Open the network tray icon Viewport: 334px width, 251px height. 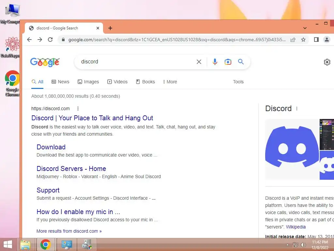(296, 244)
